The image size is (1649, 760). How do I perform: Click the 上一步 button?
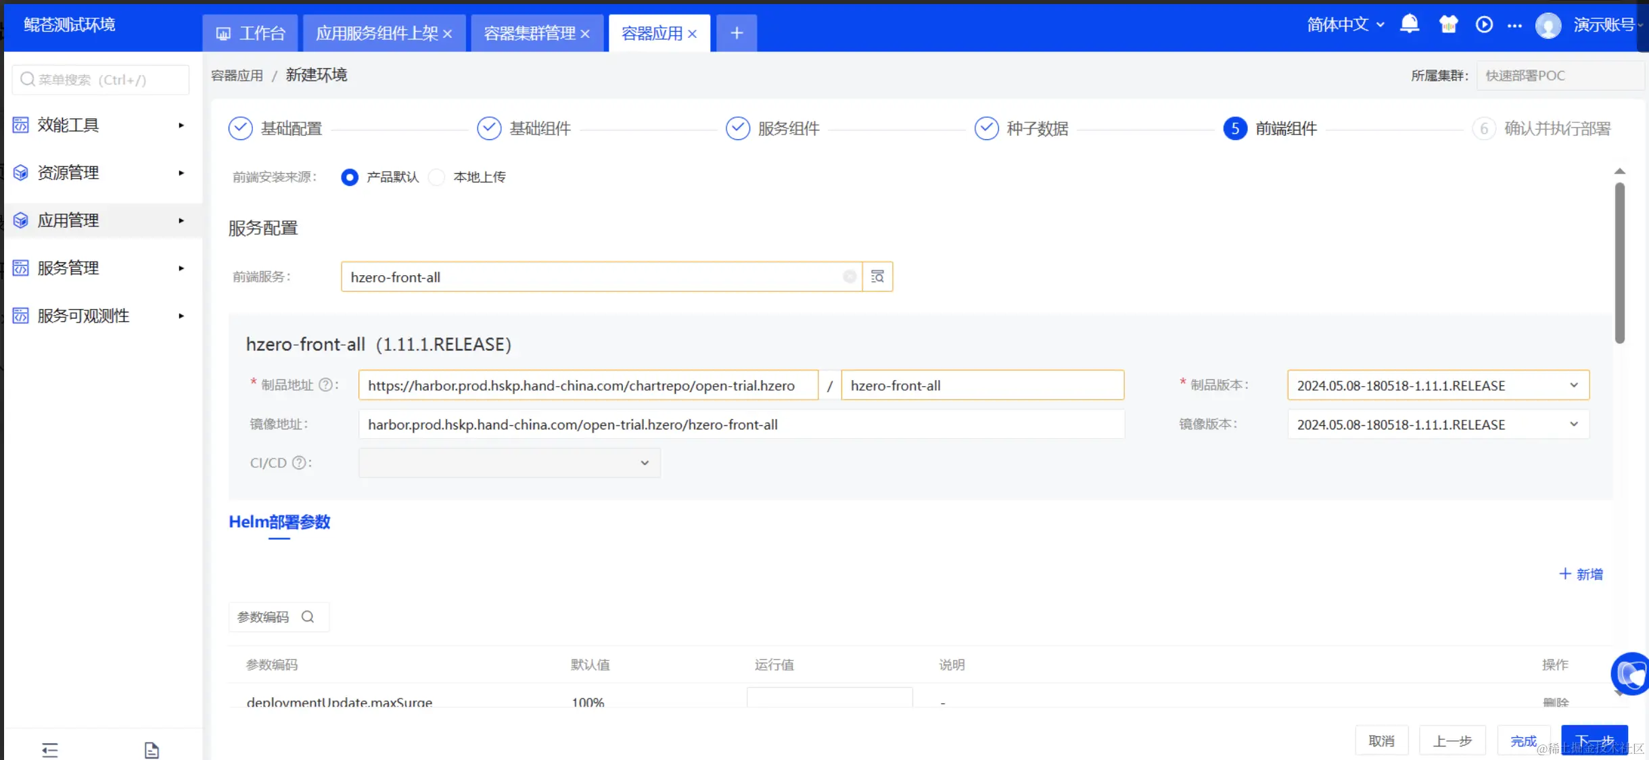(x=1451, y=740)
